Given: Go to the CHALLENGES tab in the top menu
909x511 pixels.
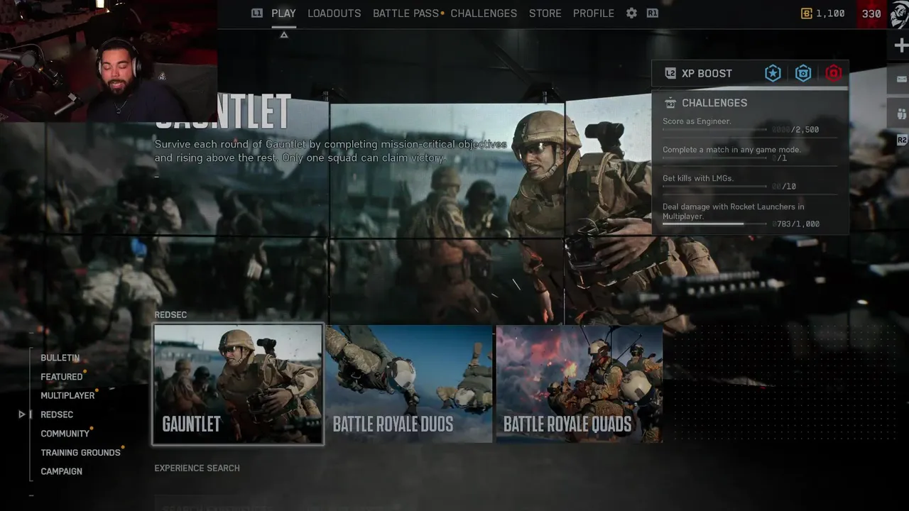Looking at the screenshot, I should point(484,13).
